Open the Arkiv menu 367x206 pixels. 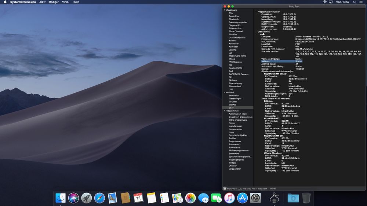point(42,2)
